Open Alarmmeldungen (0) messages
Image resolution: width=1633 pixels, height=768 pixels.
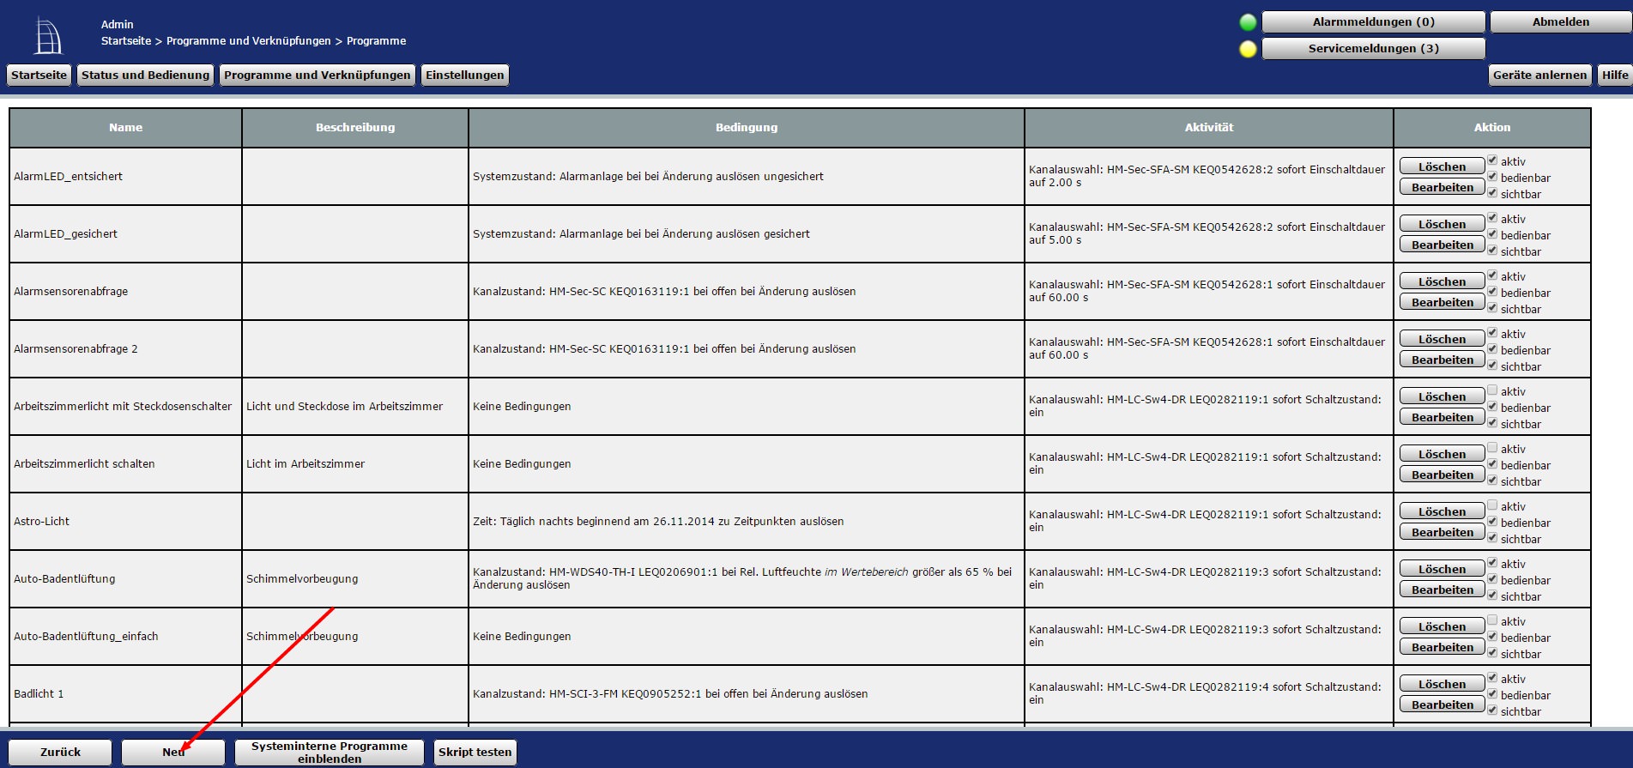(1372, 22)
